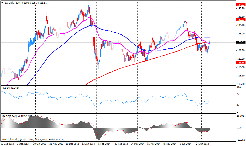Select the 144.62 red price level tag
The height and width of the screenshot is (146, 246).
241,5
